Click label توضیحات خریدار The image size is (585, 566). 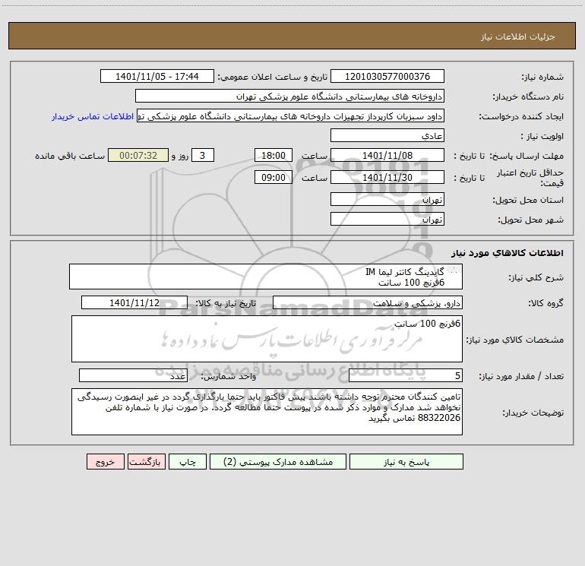[533, 413]
